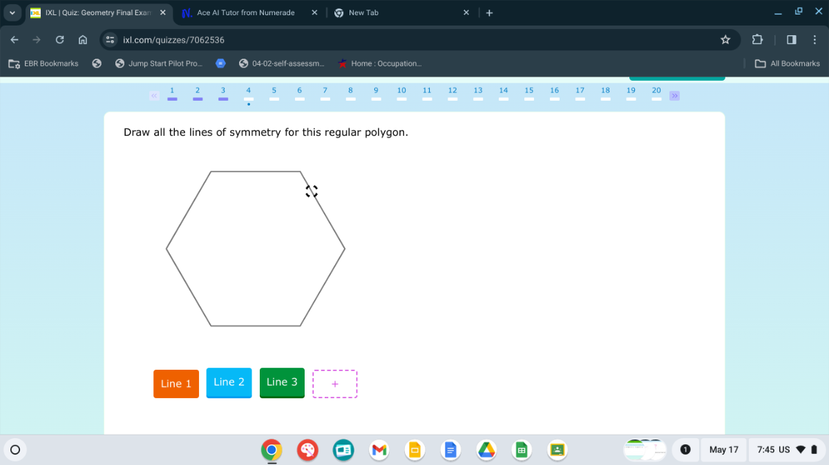Open the tab search dropdown arrow
This screenshot has height=465, width=829.
pos(12,12)
